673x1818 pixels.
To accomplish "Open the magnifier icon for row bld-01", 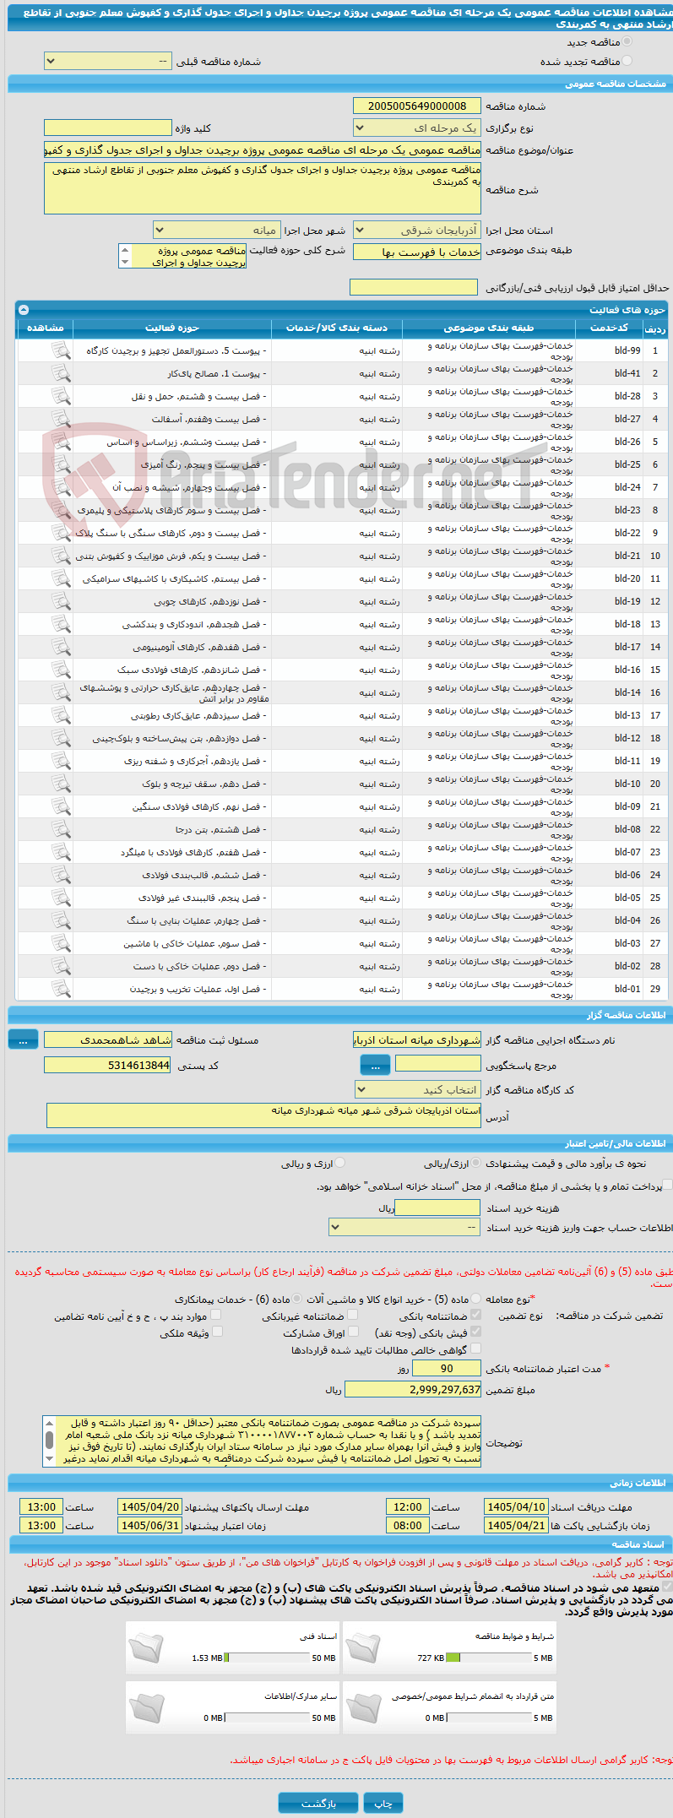I will pos(61,989).
